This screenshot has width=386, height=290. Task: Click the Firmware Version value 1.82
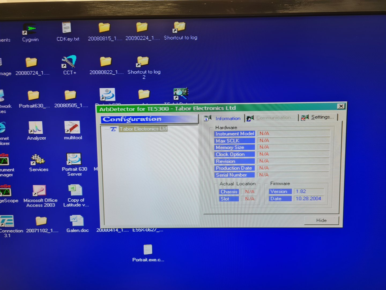[310, 191]
